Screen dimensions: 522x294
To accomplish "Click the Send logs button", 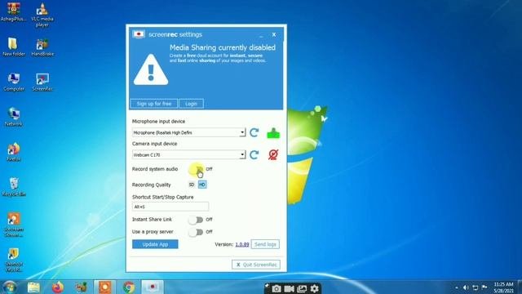I will click(x=265, y=244).
